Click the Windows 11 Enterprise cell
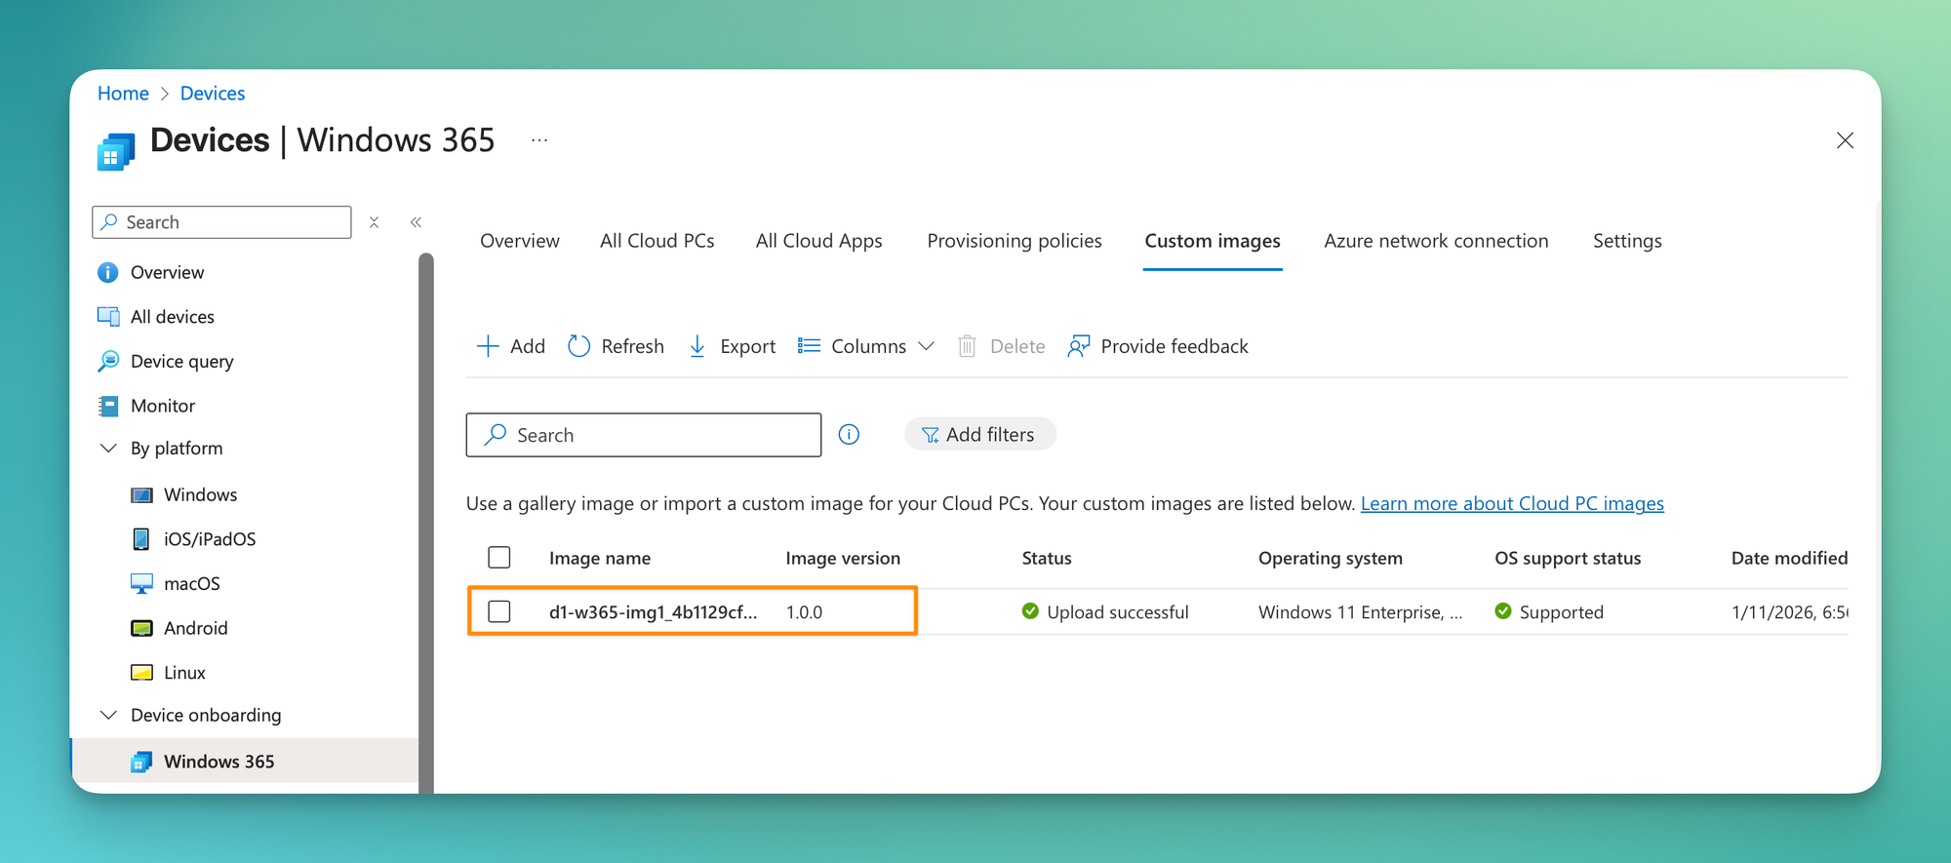Screen dimensions: 1951x863 coord(1360,611)
